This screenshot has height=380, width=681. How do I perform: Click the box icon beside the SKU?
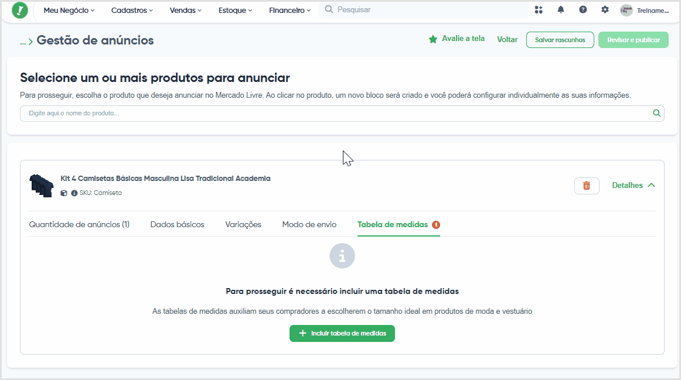(64, 193)
